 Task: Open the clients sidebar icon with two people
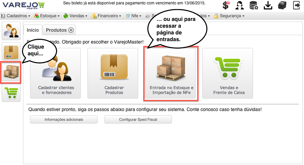coord(11,31)
